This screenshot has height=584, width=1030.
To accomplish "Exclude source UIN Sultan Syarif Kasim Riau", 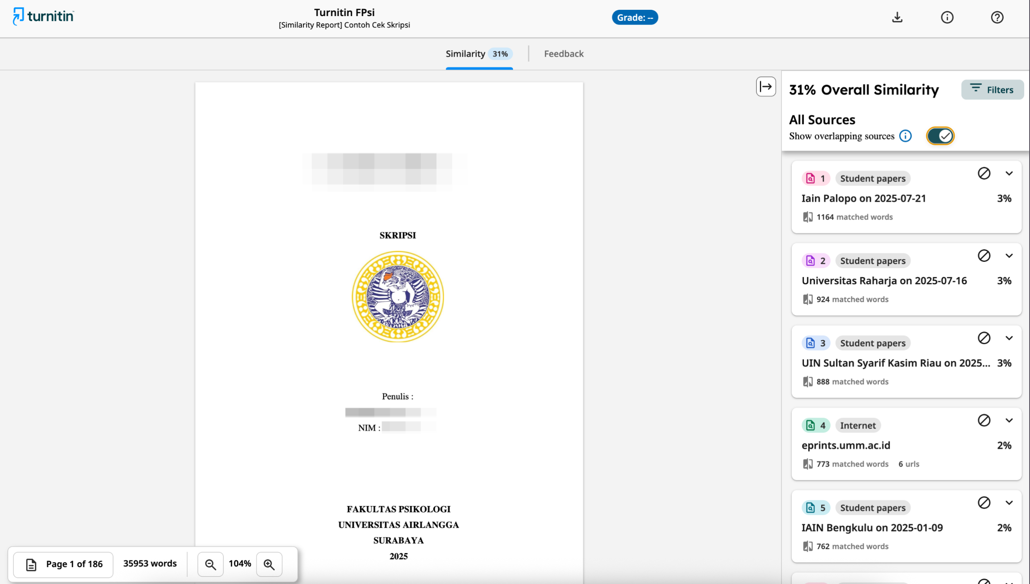I will pos(984,338).
